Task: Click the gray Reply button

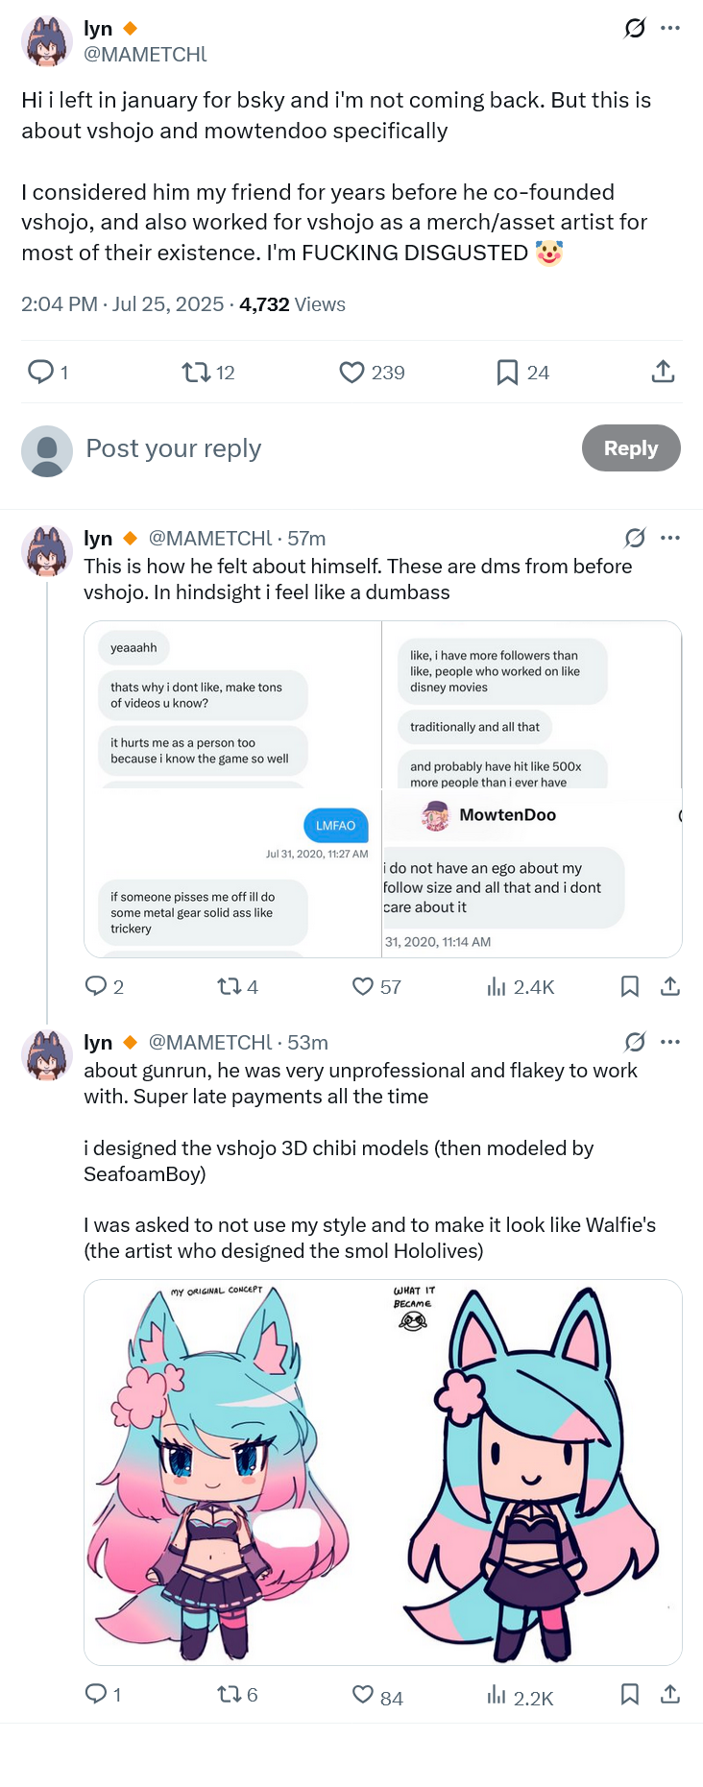Action: pyautogui.click(x=630, y=448)
